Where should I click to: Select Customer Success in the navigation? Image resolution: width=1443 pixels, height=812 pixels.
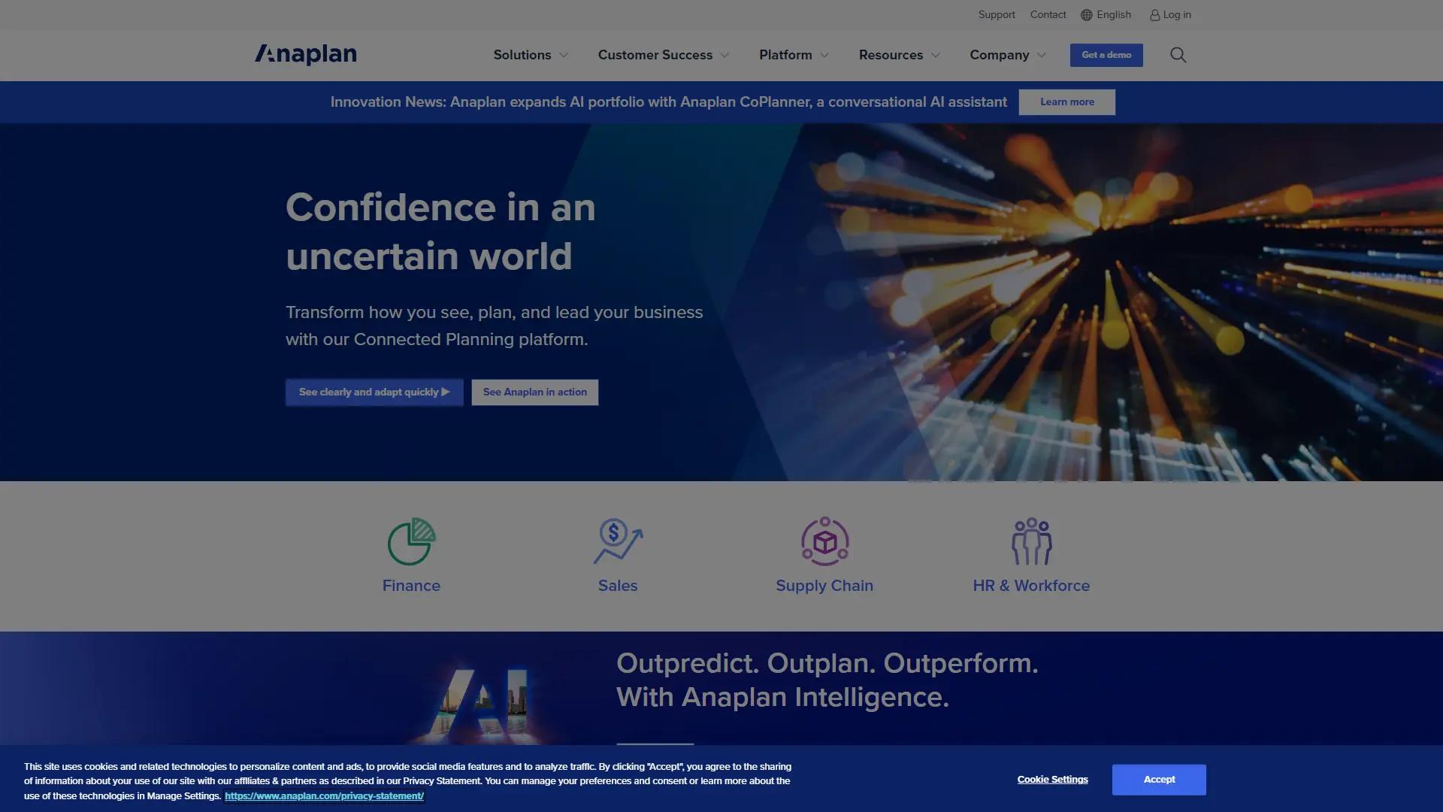661,55
